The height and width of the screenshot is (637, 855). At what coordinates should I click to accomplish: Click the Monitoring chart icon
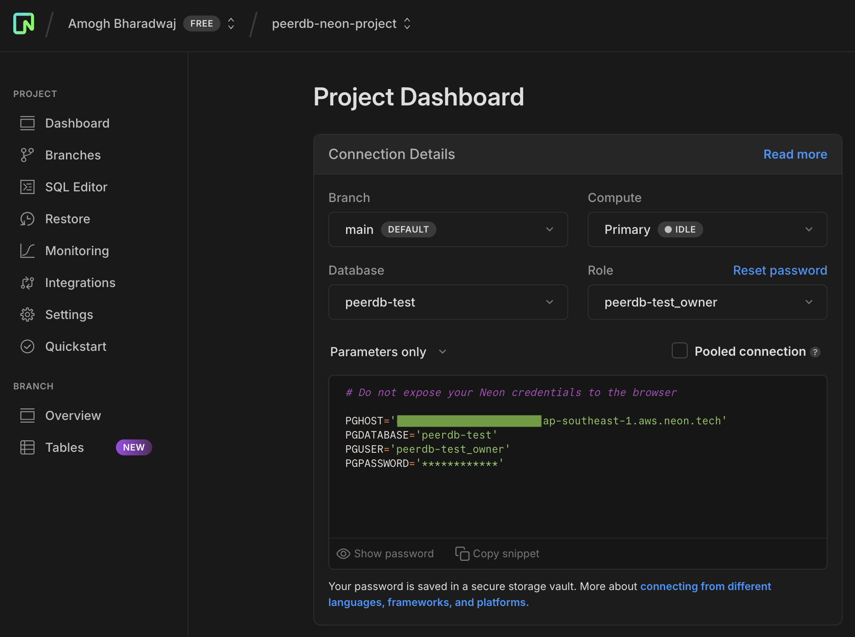[x=27, y=251]
